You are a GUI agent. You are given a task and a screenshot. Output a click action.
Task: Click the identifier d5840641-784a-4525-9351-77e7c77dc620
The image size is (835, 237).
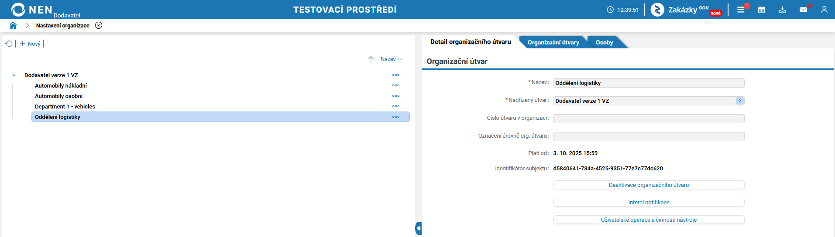608,168
